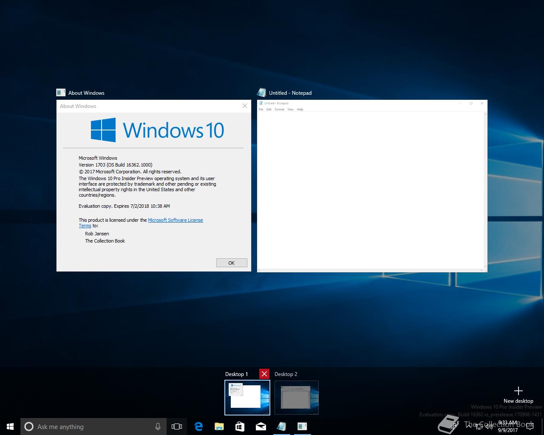This screenshot has height=435, width=544.
Task: Open the Action Center notification icon
Action: pyautogui.click(x=530, y=427)
